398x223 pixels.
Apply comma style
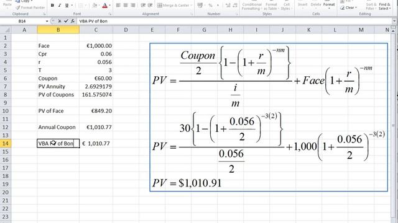(x=218, y=5)
